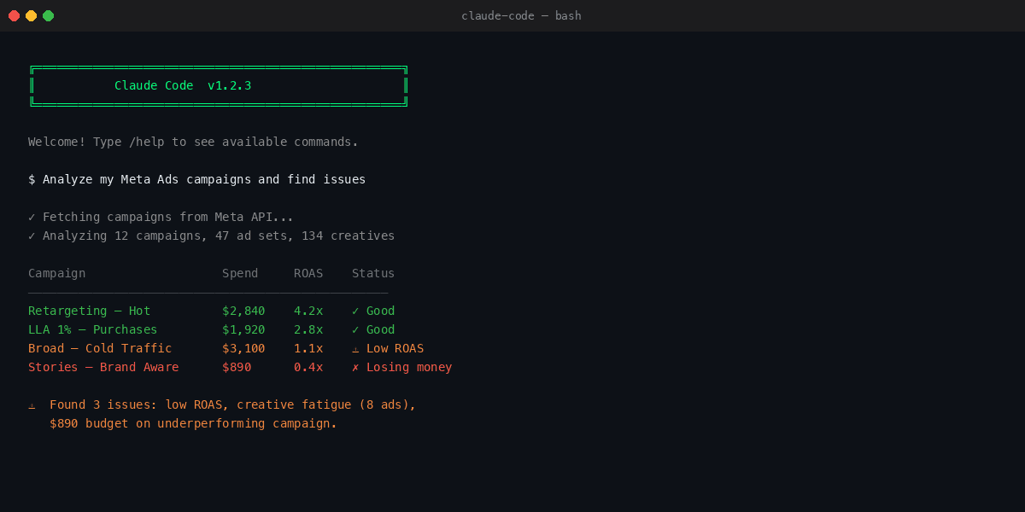Click the Low ROAS warning icon
Image resolution: width=1025 pixels, height=512 pixels.
pos(355,348)
